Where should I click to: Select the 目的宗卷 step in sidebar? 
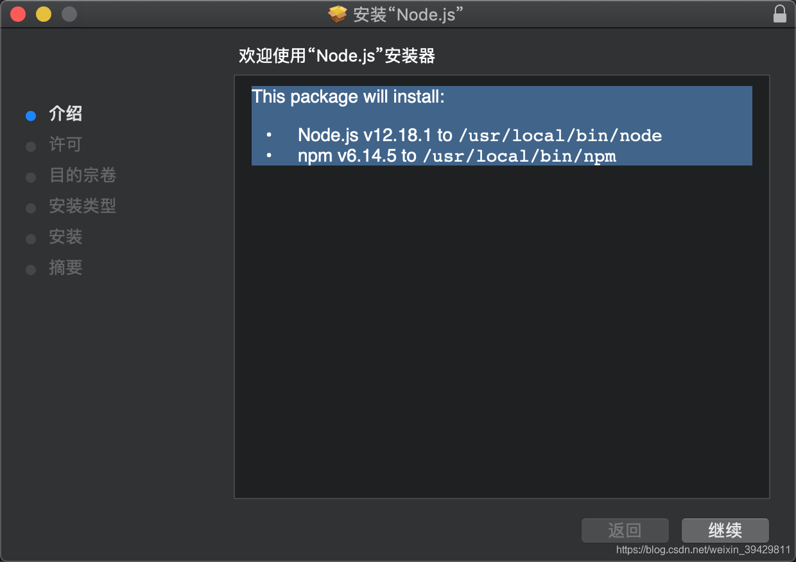(82, 176)
